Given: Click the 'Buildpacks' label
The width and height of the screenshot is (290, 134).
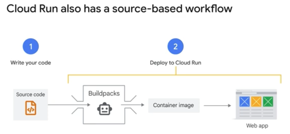Looking at the screenshot, I should click(x=104, y=93).
